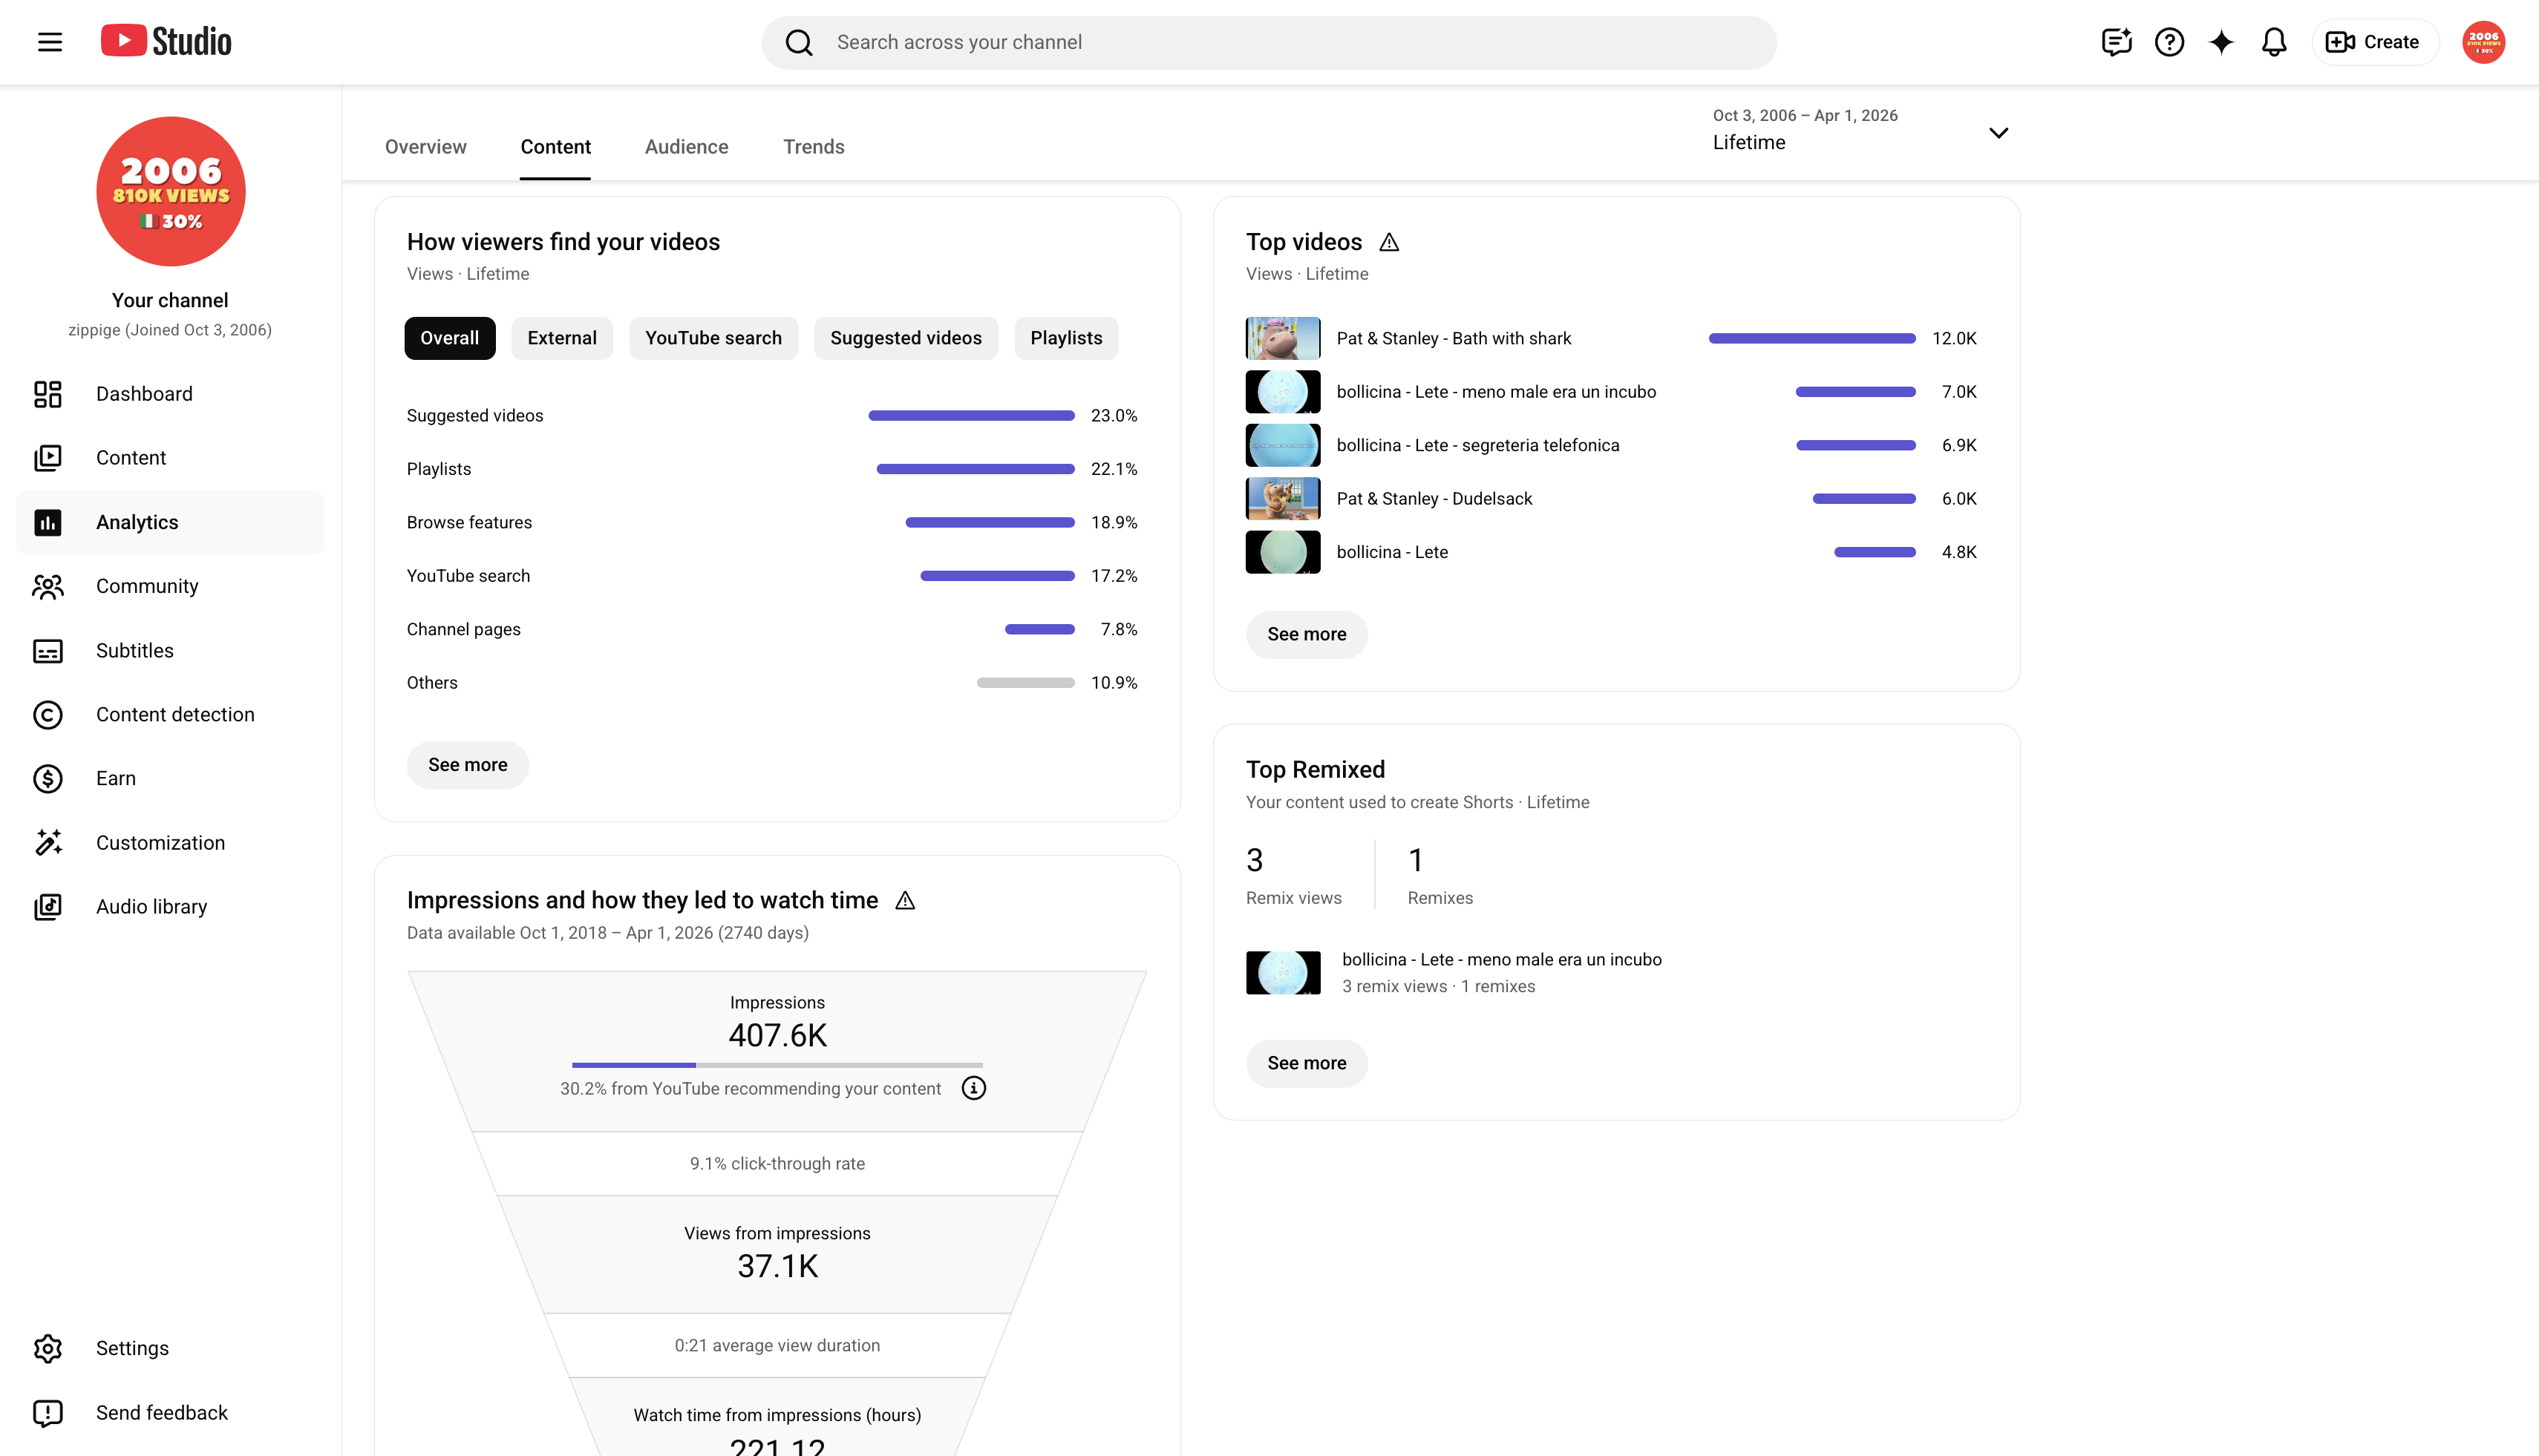Click the impressions recommendation progress bar
The height and width of the screenshot is (1456, 2539).
tap(777, 1065)
